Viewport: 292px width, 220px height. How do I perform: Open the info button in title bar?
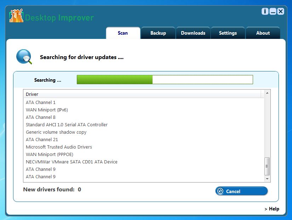click(x=265, y=11)
